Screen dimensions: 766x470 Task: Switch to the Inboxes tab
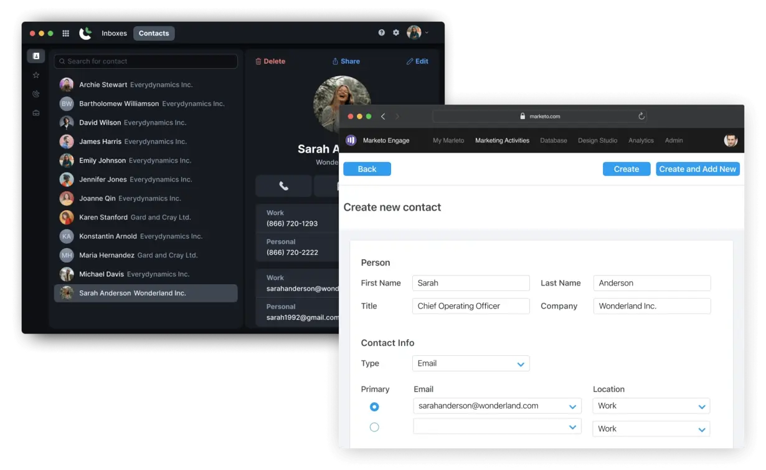pos(114,33)
